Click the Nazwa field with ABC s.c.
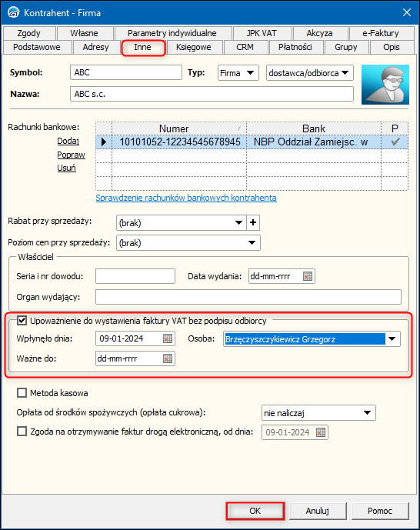Screen dimensions: 420x530 click(x=212, y=94)
